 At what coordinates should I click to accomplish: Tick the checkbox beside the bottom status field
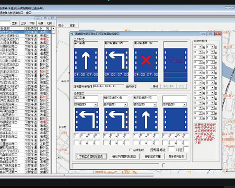point(163,165)
